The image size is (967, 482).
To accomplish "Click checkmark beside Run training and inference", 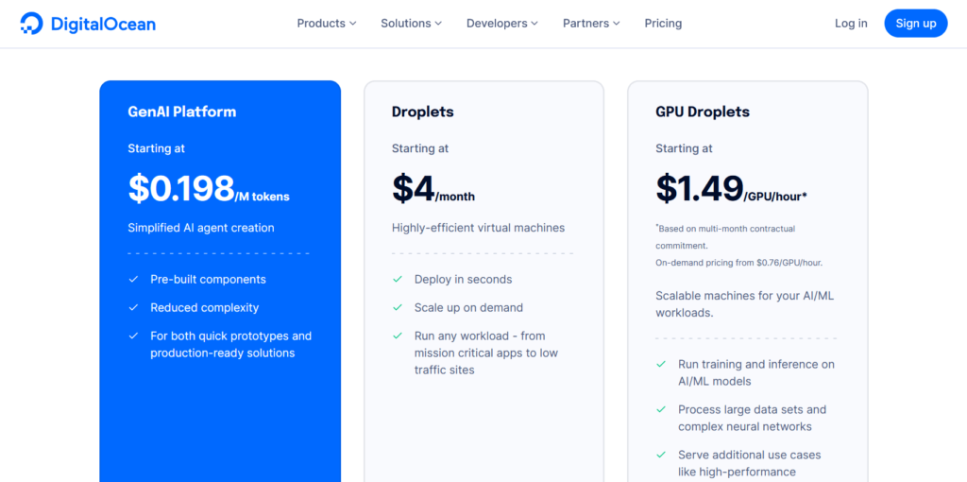I will pyautogui.click(x=661, y=365).
